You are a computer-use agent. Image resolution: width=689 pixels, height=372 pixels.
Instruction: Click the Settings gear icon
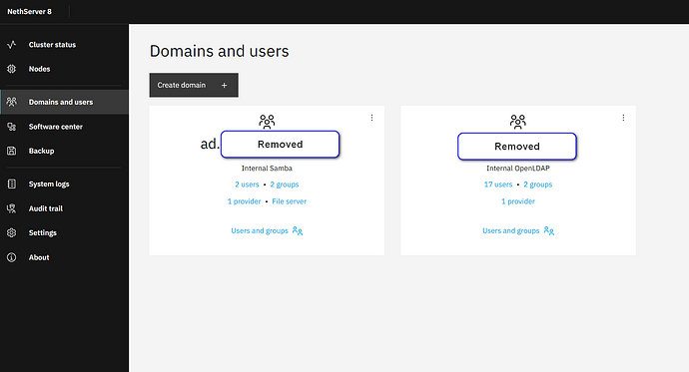(12, 232)
